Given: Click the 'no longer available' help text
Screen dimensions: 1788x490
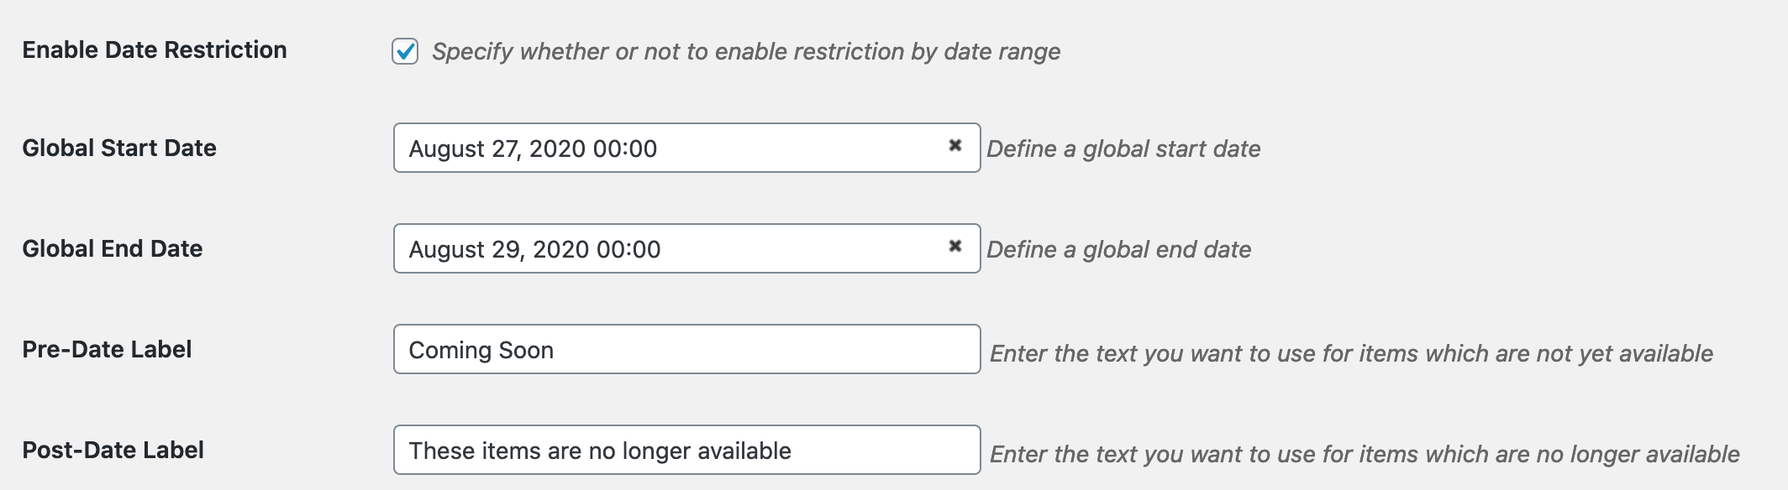Looking at the screenshot, I should click(x=1365, y=454).
